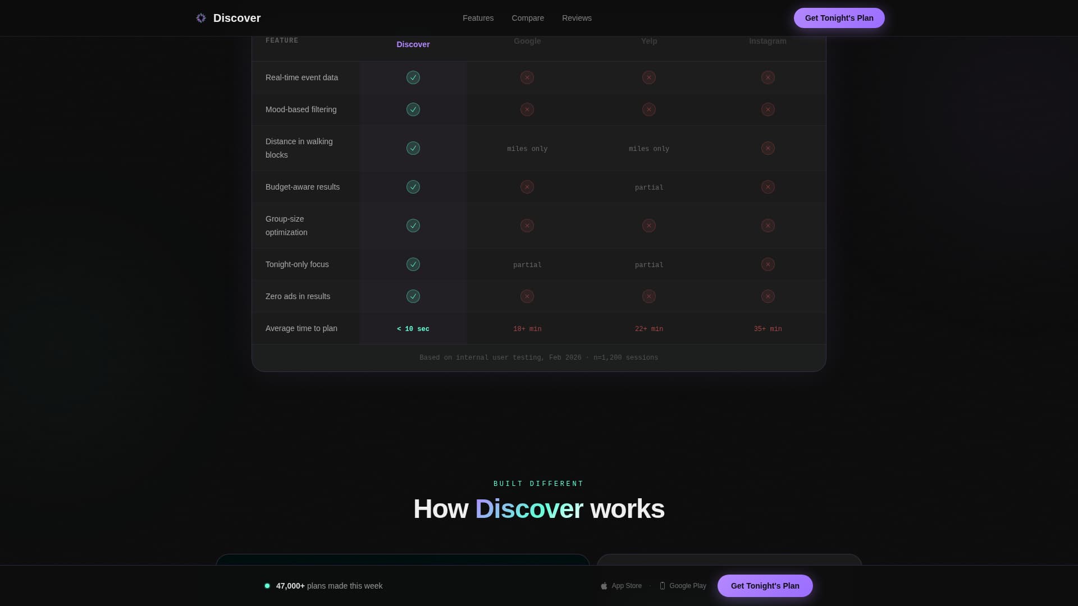The image size is (1078, 606).
Task: Click the BUILT DIFFERENT label
Action: (539, 484)
